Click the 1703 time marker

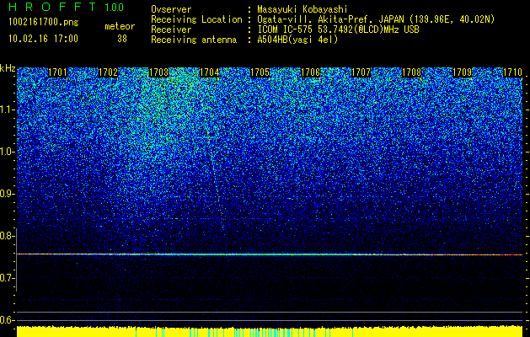pyautogui.click(x=159, y=72)
